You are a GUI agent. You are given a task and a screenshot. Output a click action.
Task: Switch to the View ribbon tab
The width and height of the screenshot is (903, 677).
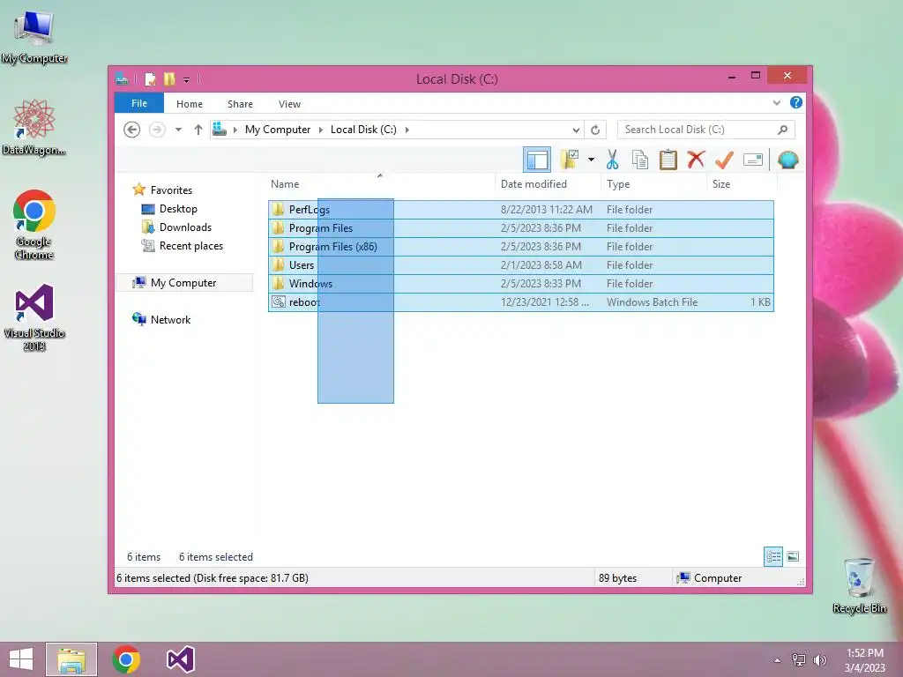click(289, 104)
